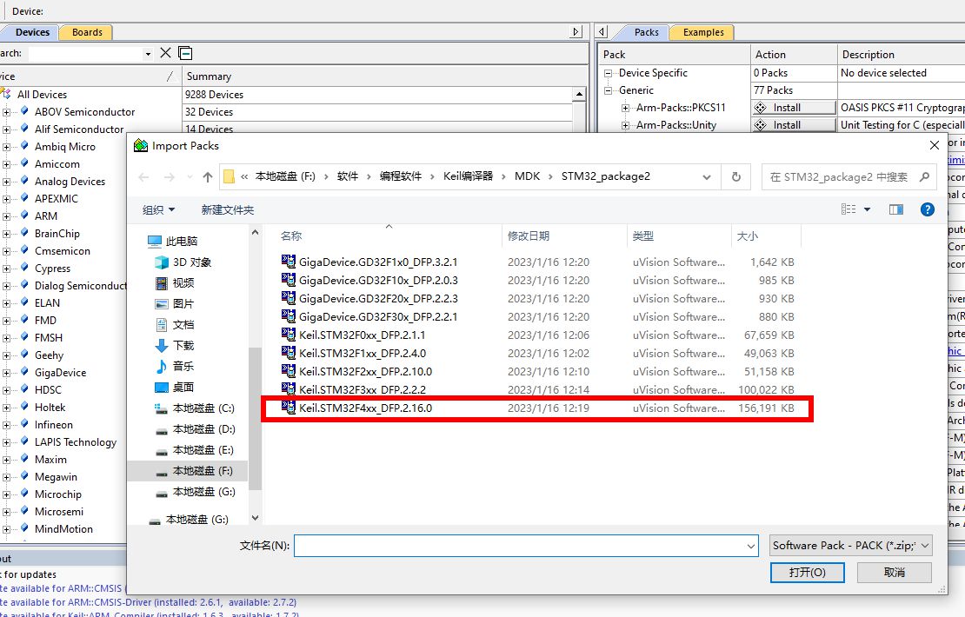Collapse the Device Specific packs group
The width and height of the screenshot is (965, 617).
tap(608, 73)
